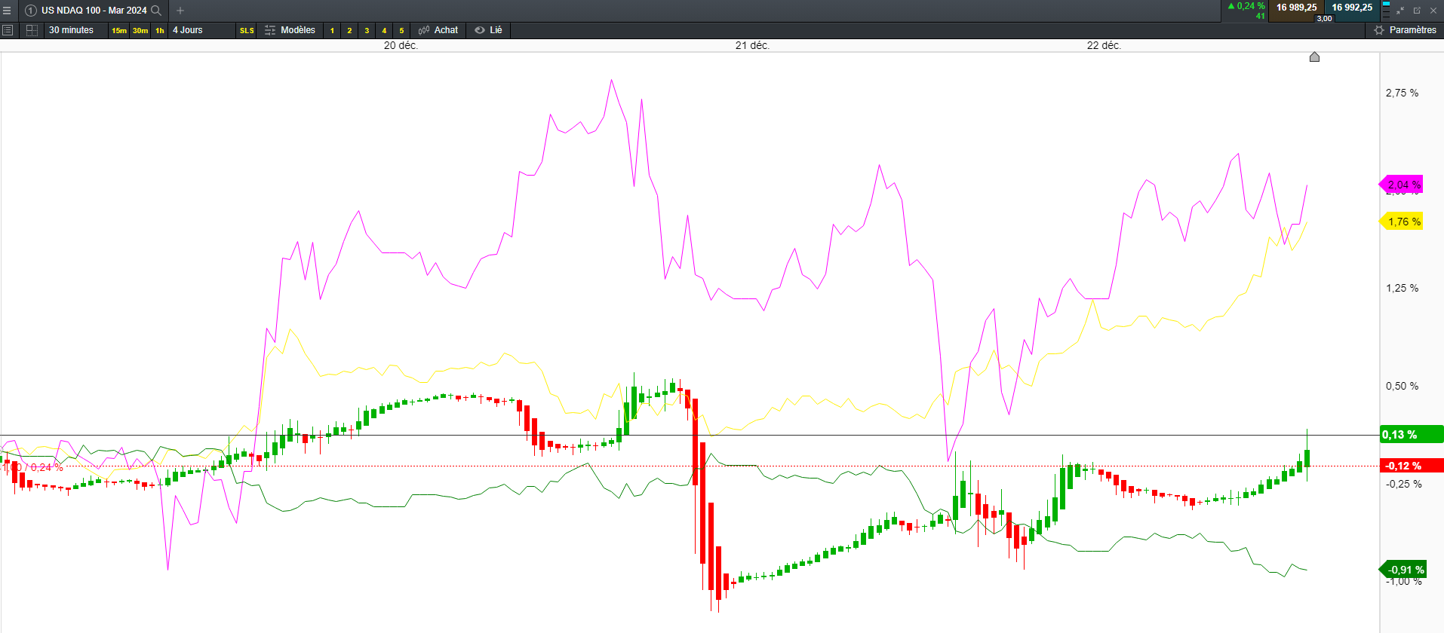1444x633 pixels.
Task: Open the chart layout grid icon
Action: point(32,30)
